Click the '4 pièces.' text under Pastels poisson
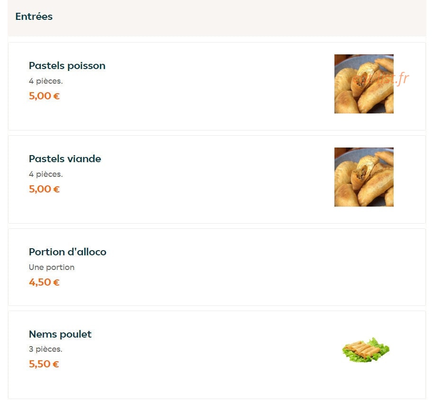 click(46, 81)
